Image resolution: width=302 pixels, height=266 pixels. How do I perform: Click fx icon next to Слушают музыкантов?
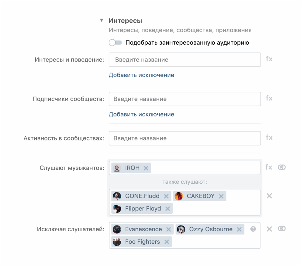coord(269,168)
